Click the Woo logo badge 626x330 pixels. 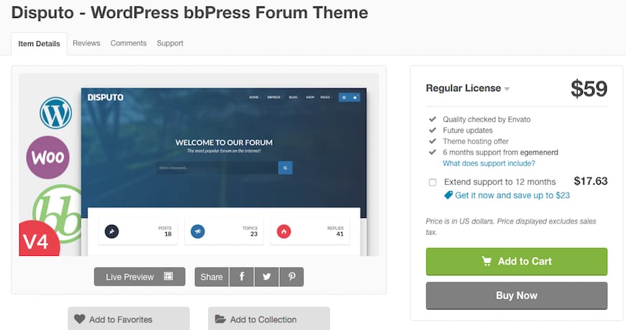[x=48, y=157]
